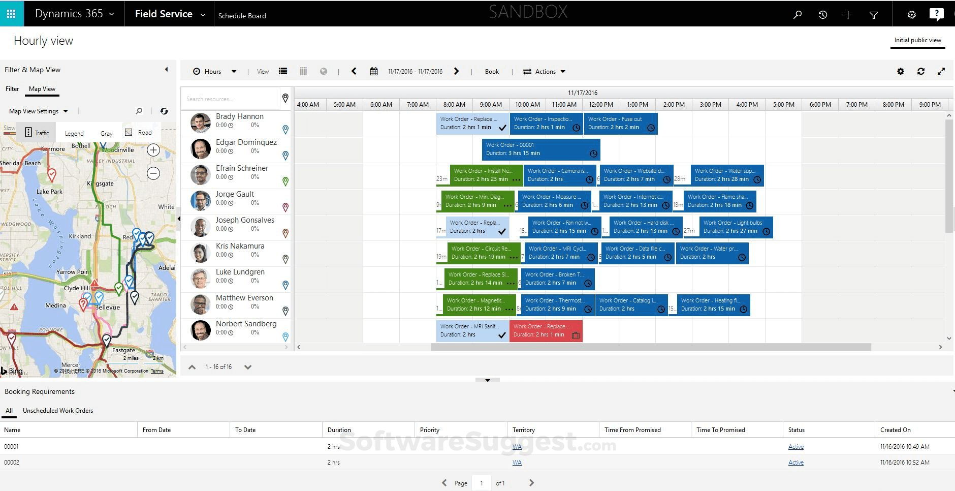Open Help with the question mark icon
This screenshot has height=491, width=955.
click(x=937, y=13)
